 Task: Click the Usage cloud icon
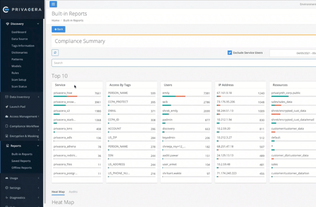(x=7, y=178)
